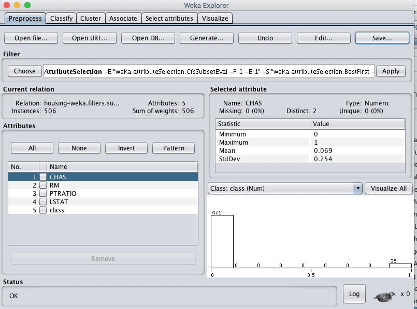This screenshot has height=309, width=417.
Task: Choose a filter with Choose button
Action: (x=25, y=71)
